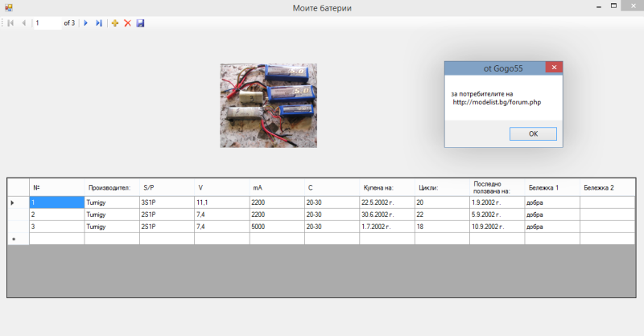
Task: Close the 'ot Gogo55' message dialog
Action: tap(553, 68)
